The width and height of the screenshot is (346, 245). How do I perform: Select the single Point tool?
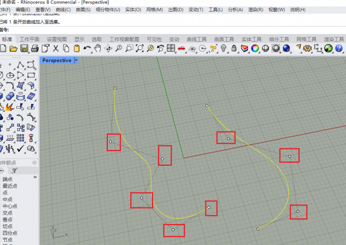pyautogui.click(x=10, y=65)
